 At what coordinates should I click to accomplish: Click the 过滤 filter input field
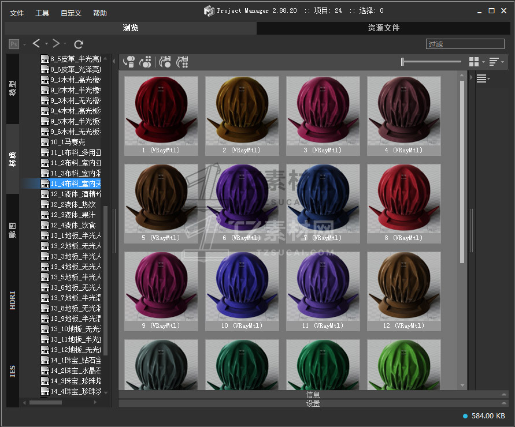465,44
